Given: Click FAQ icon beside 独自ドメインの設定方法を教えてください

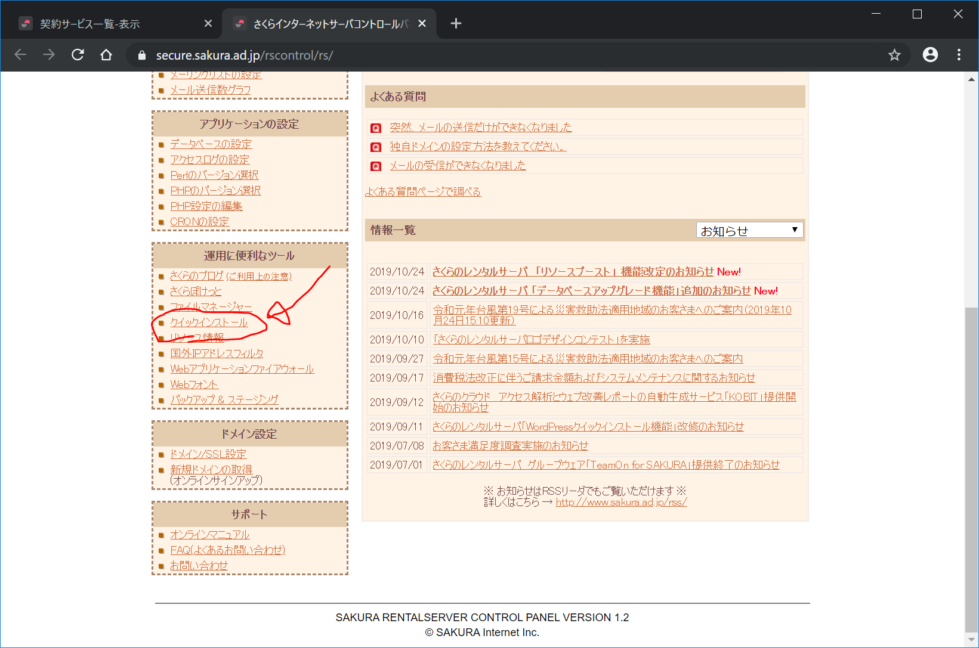Looking at the screenshot, I should 376,147.
